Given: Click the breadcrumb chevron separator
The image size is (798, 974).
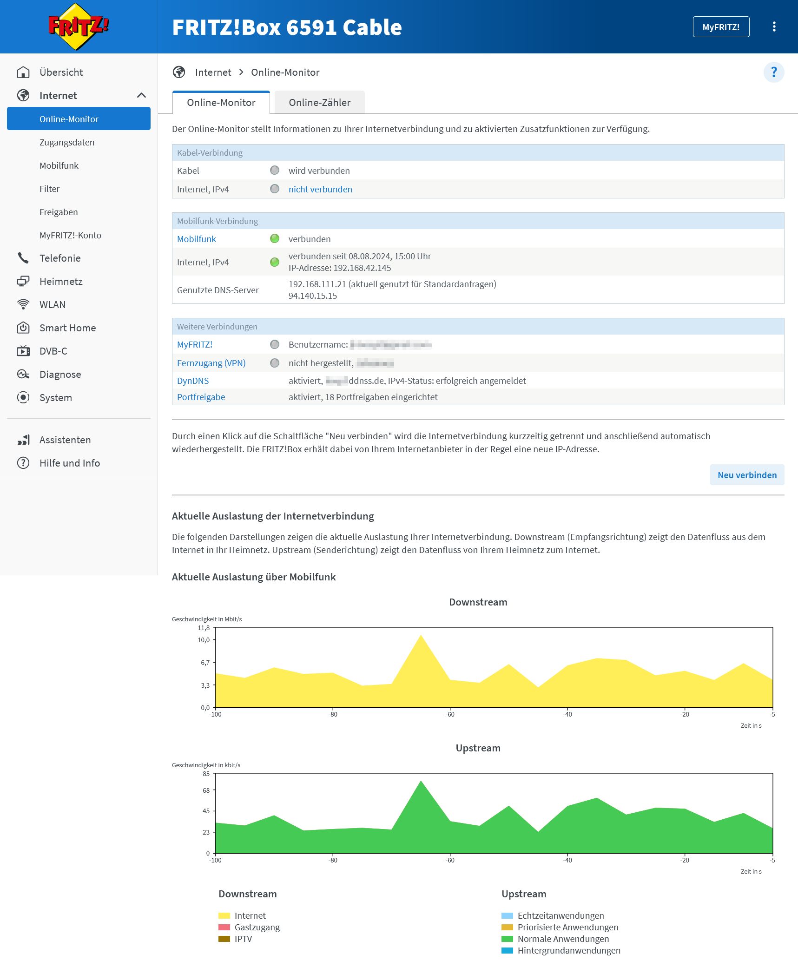Looking at the screenshot, I should pos(241,72).
